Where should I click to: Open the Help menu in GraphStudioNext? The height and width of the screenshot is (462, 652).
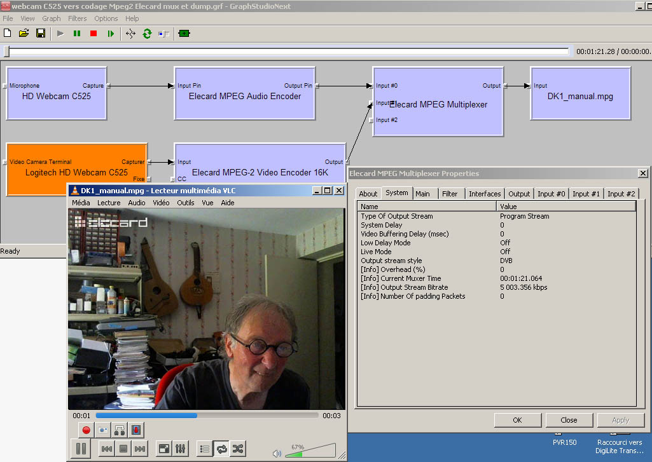tap(132, 18)
